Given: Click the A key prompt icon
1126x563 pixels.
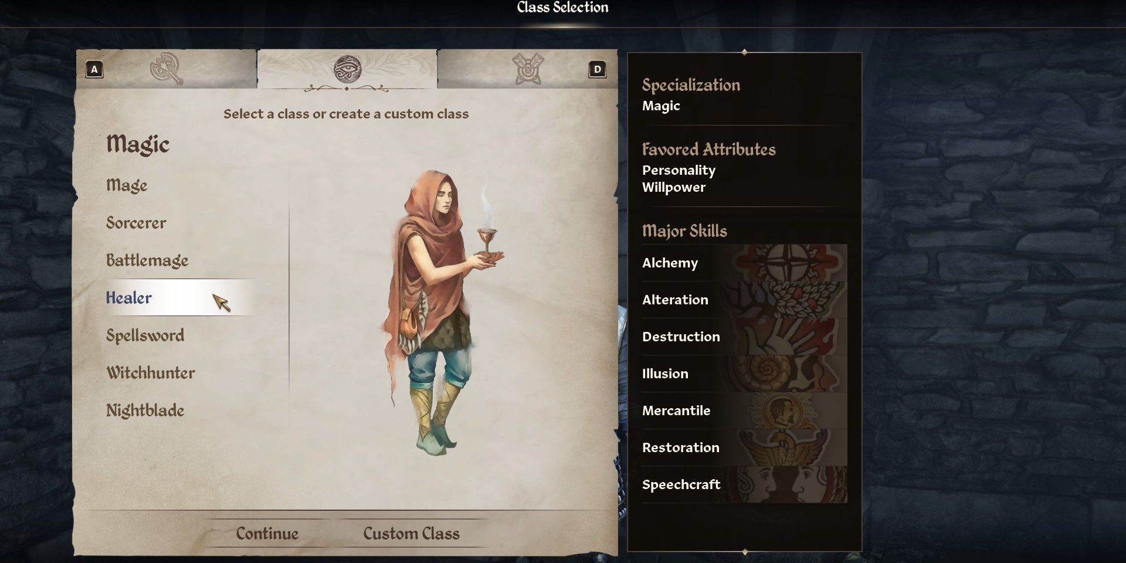Looking at the screenshot, I should [x=94, y=69].
